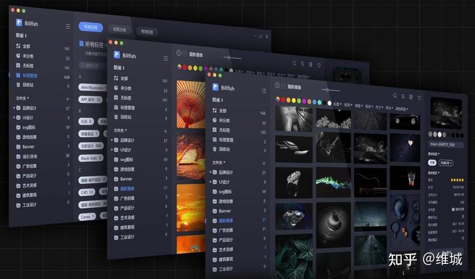This screenshot has width=475, height=279.
Task: Expand UI设计 folder arrow in back window
Action: (x=14, y=118)
